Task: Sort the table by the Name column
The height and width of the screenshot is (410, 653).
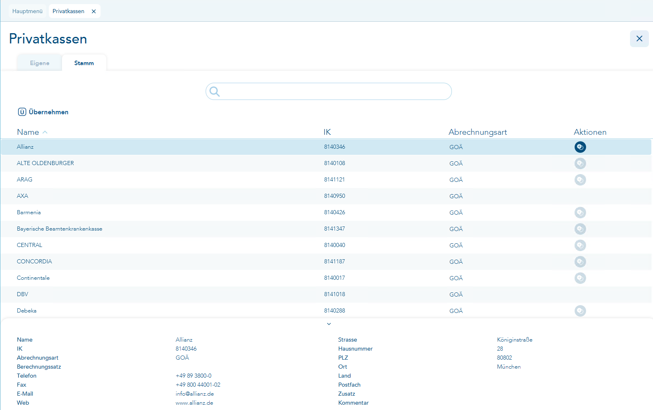Action: (x=32, y=132)
